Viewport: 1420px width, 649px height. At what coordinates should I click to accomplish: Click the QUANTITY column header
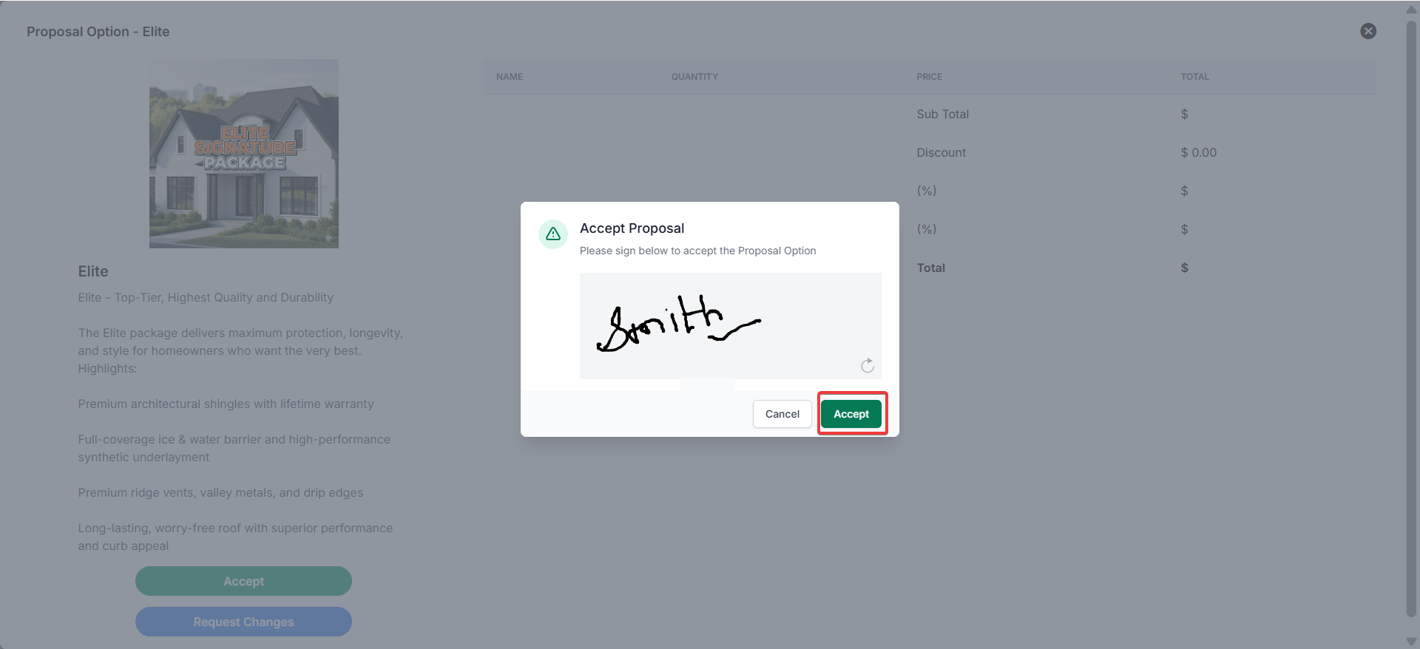point(694,77)
